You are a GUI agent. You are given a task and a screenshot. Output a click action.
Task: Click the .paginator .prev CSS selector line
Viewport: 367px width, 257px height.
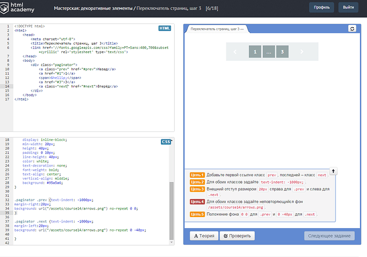[x=54, y=200]
